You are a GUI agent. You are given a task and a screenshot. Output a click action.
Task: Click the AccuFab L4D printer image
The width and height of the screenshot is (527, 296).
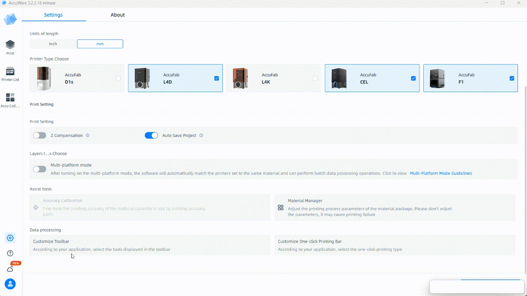pyautogui.click(x=142, y=78)
